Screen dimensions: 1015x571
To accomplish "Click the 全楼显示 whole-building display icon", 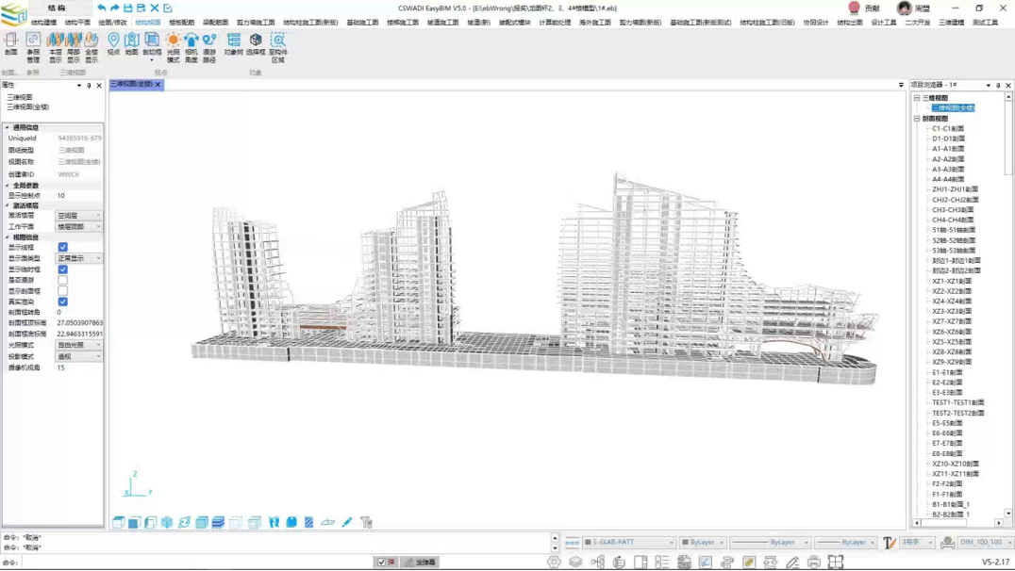I will point(92,41).
